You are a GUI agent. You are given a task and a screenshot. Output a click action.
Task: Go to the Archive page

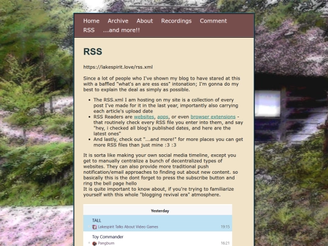pos(118,21)
